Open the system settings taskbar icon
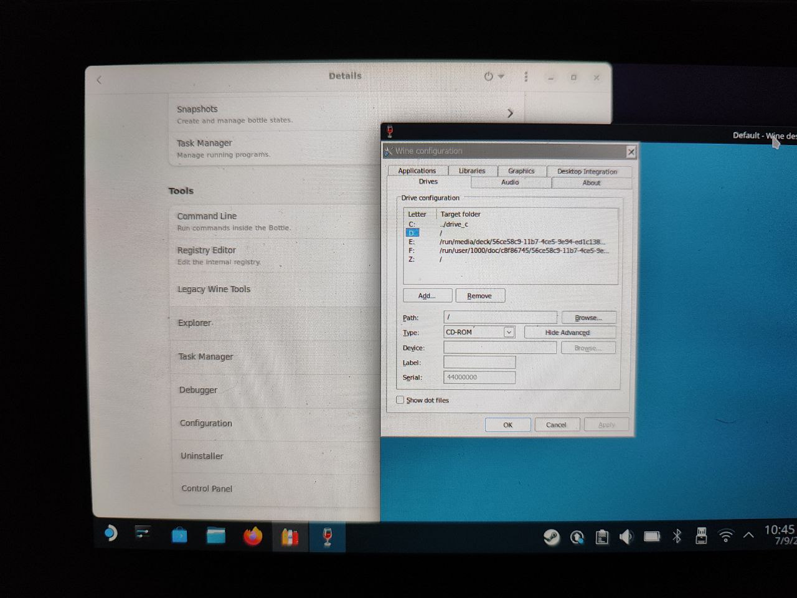 [x=143, y=533]
